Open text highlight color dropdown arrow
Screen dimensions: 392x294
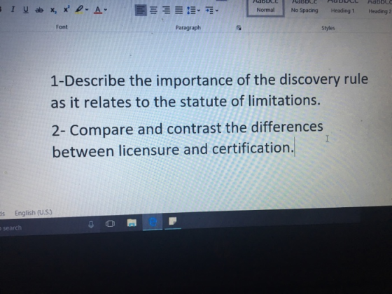[x=87, y=10]
